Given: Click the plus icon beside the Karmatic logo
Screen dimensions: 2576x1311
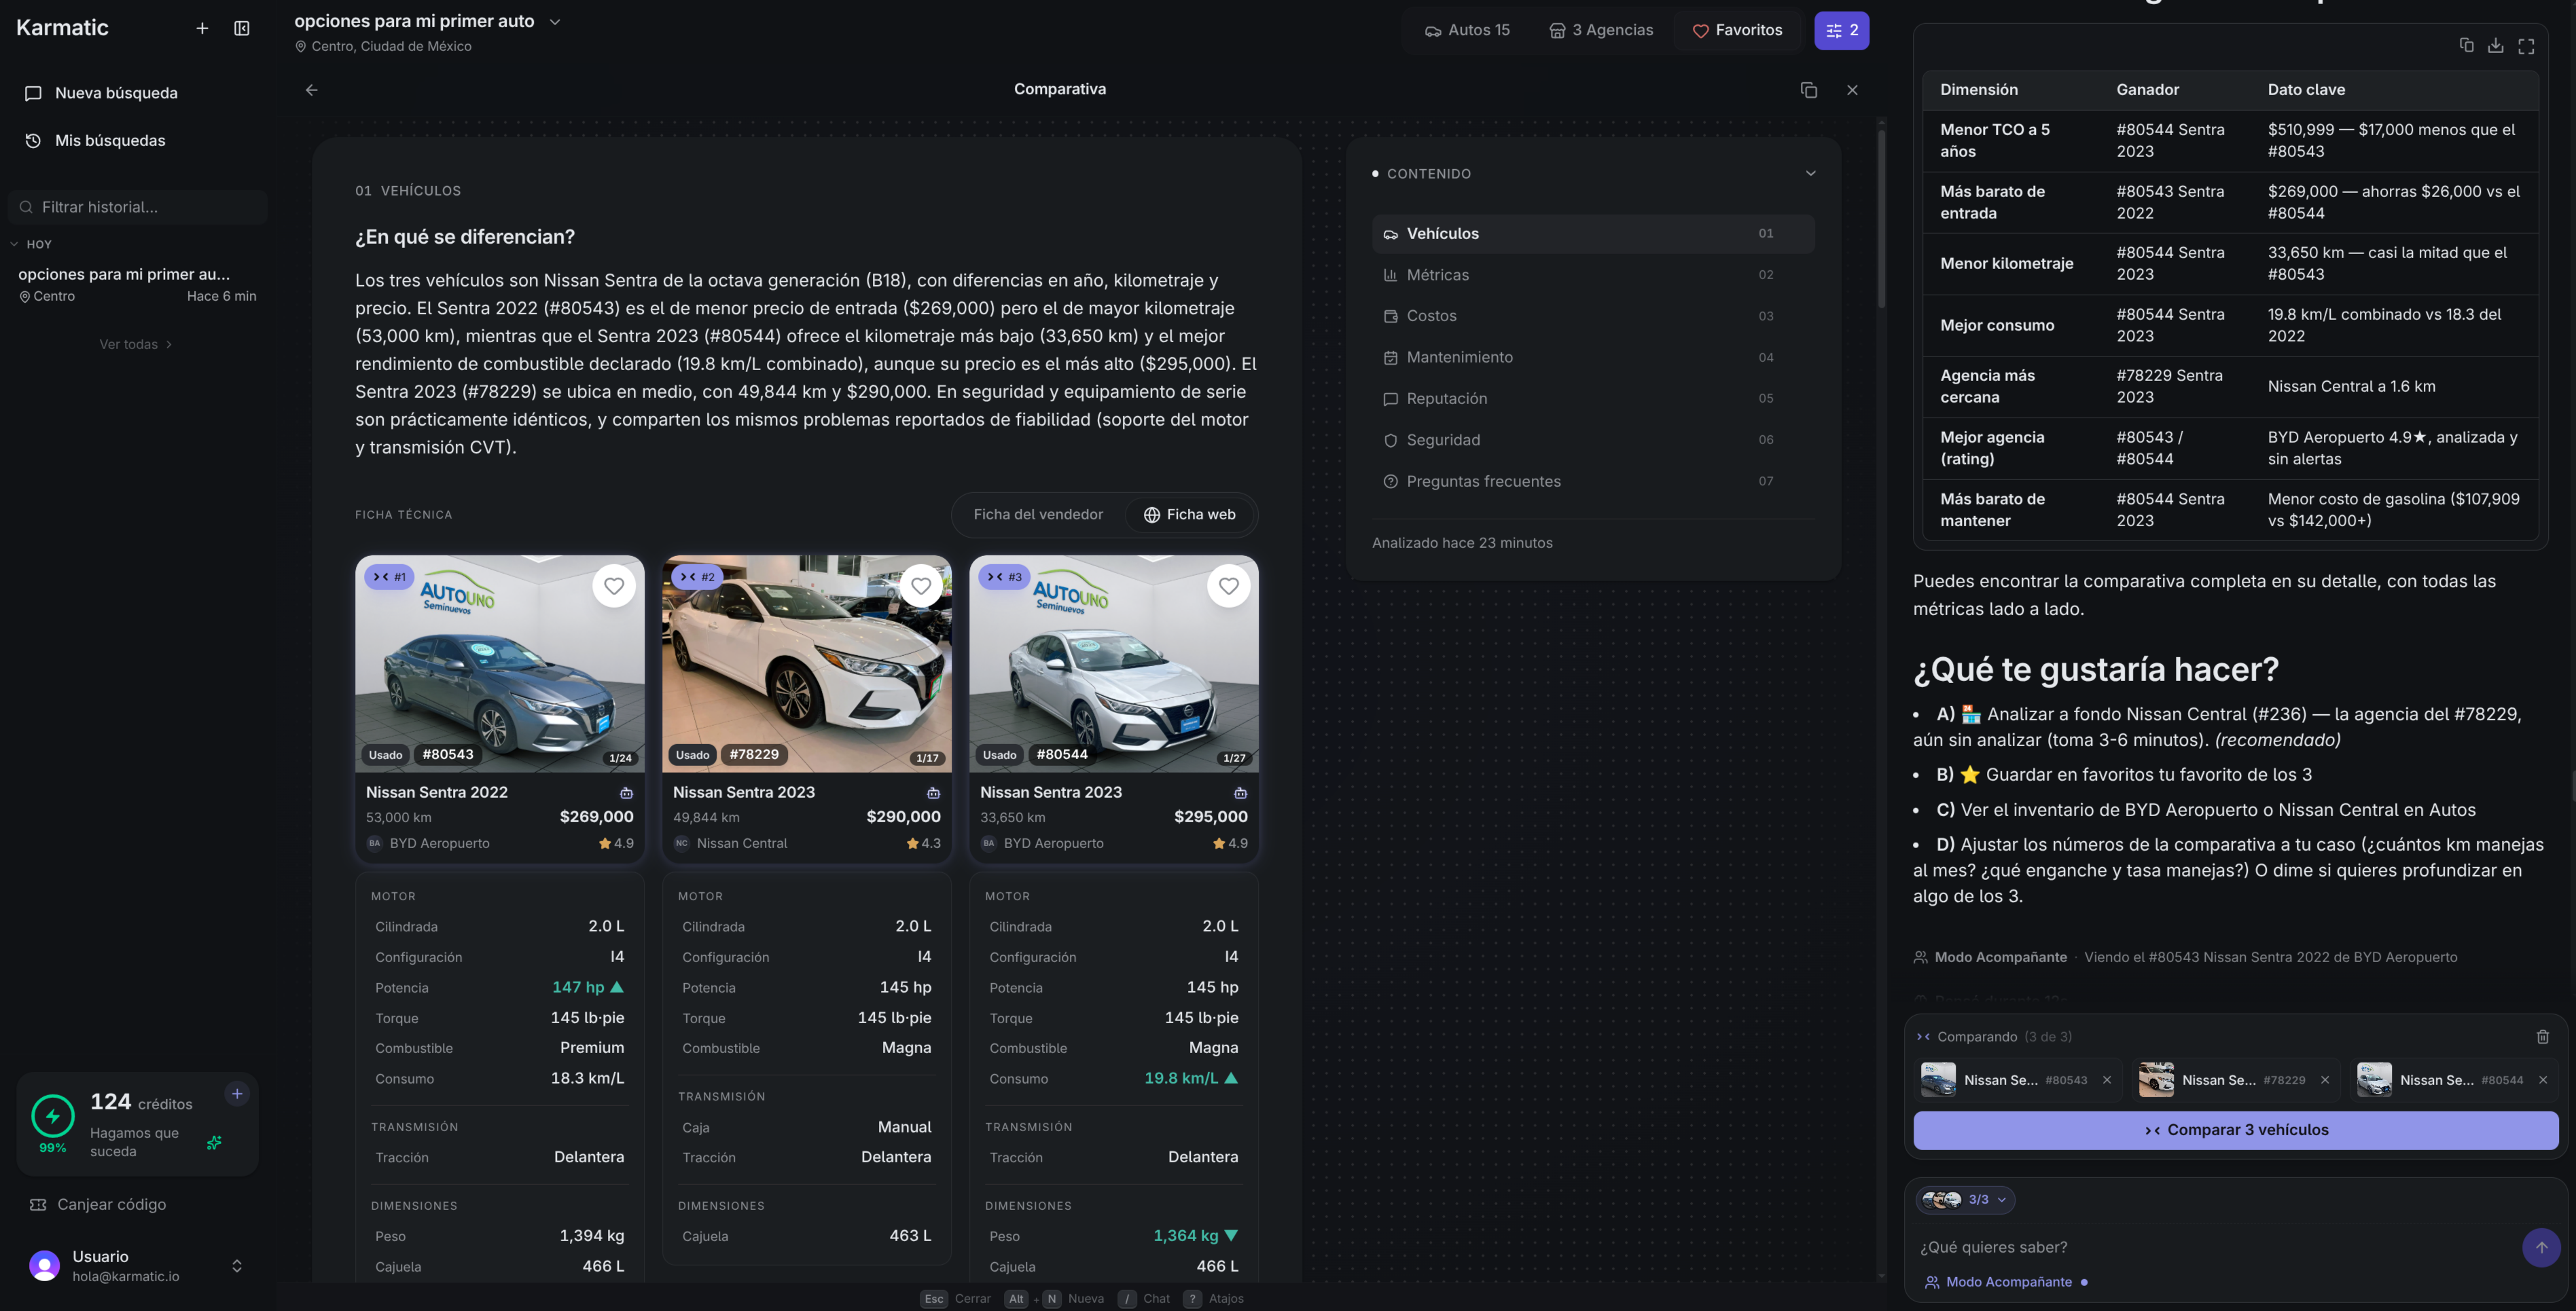Looking at the screenshot, I should (202, 28).
